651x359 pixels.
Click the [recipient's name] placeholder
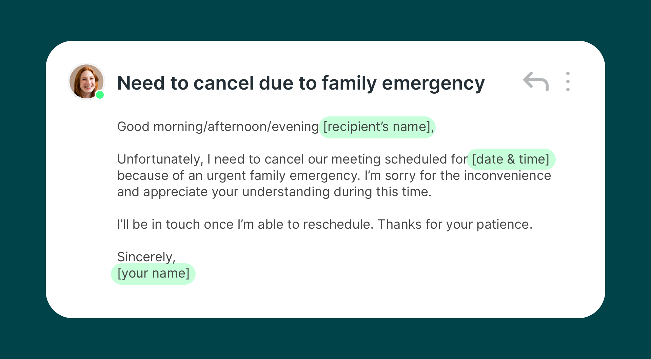click(x=377, y=127)
